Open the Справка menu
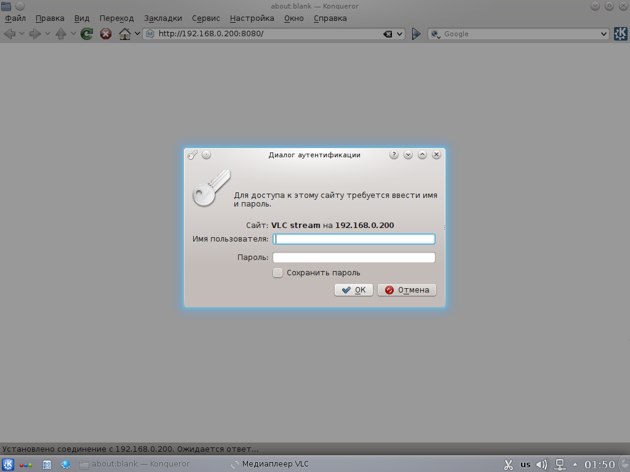This screenshot has width=630, height=472. (x=330, y=18)
